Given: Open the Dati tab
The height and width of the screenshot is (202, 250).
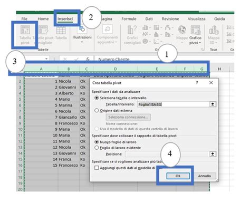Looking at the screenshot, I should coord(149,19).
